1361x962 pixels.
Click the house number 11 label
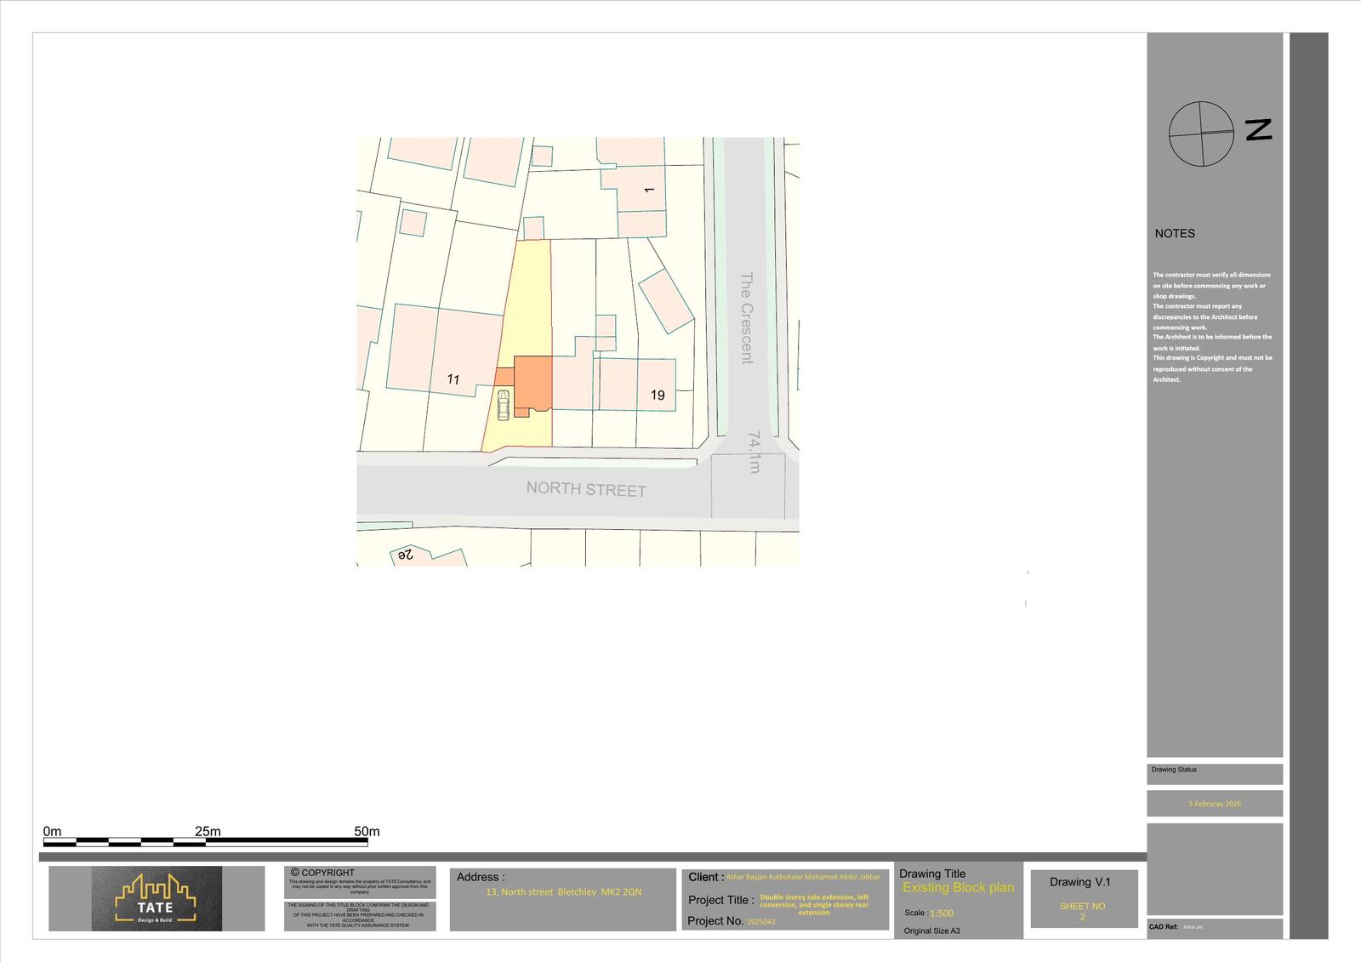pyautogui.click(x=453, y=379)
